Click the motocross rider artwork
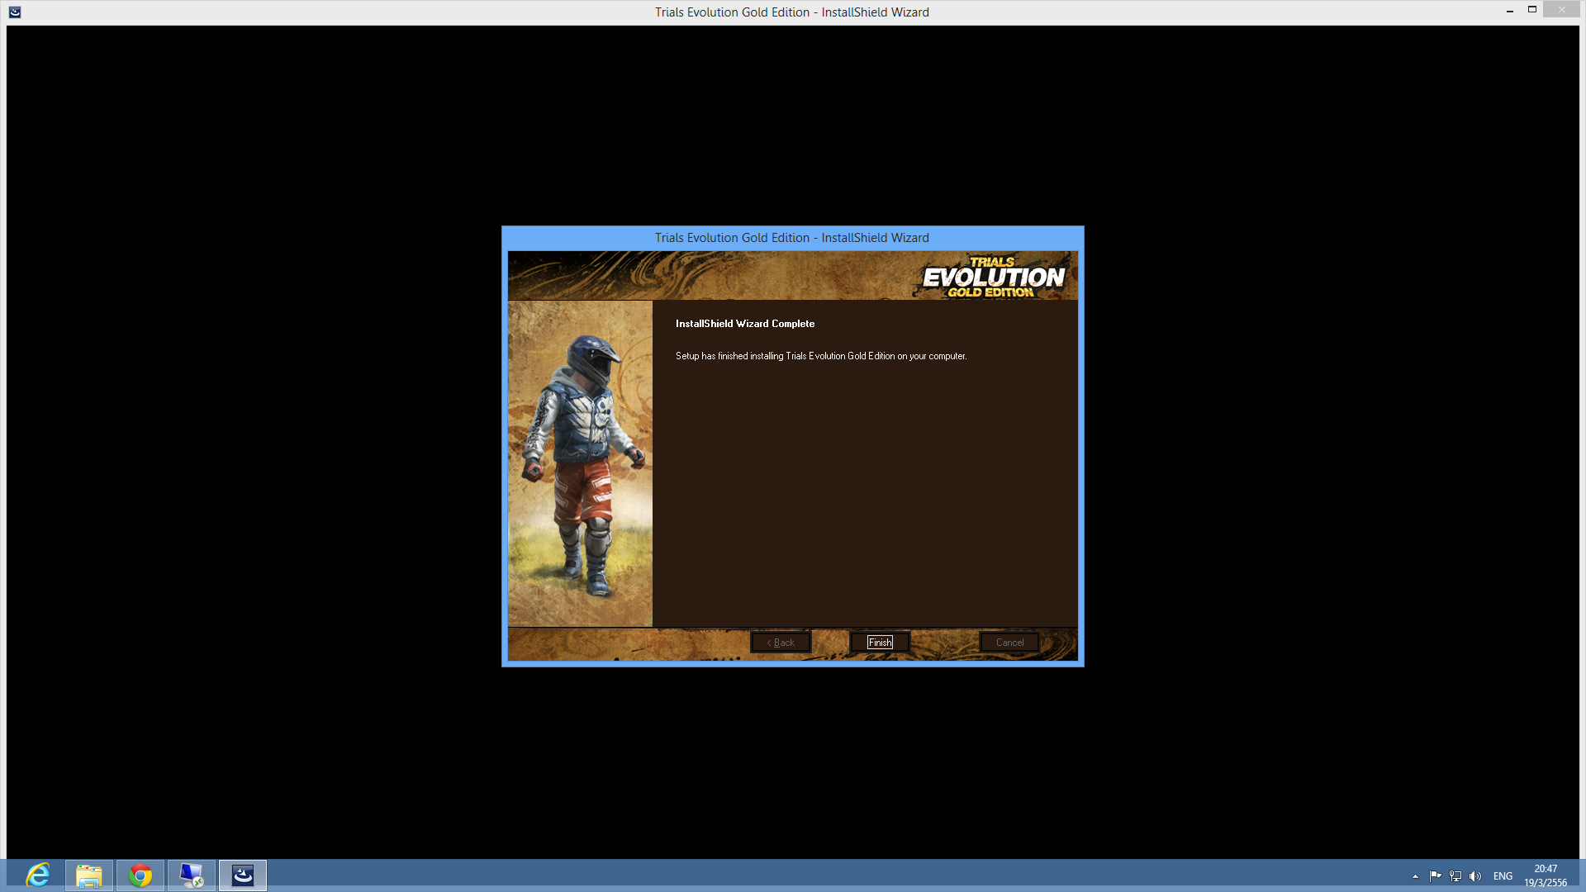 580,463
